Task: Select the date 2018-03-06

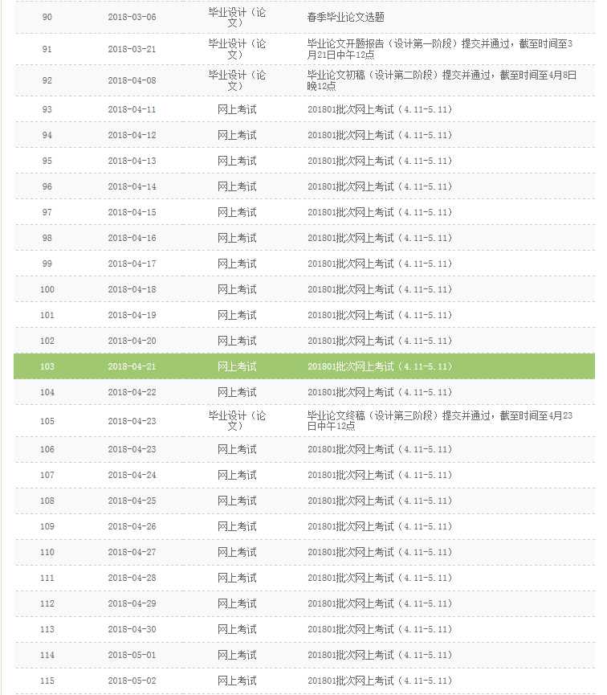Action: point(132,17)
